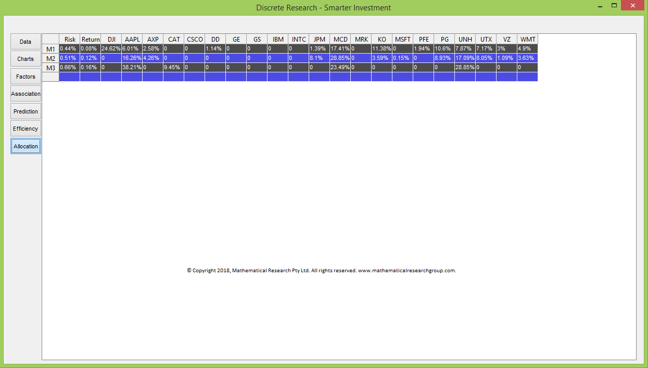The image size is (648, 368).
Task: Open the Factors panel
Action: 26,77
